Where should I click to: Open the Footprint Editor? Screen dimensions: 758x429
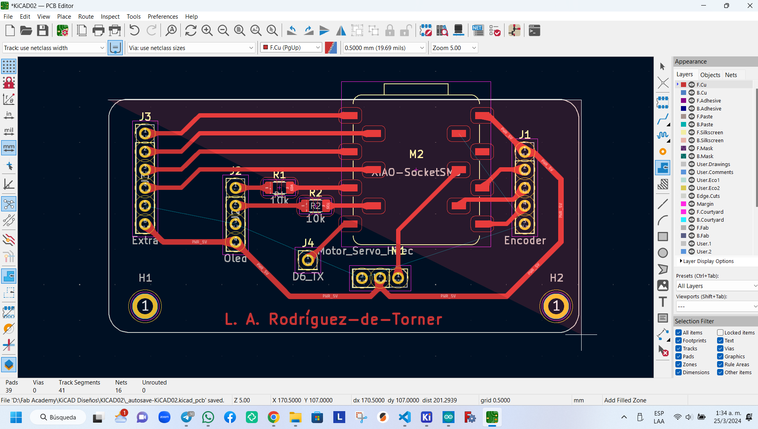pos(426,31)
